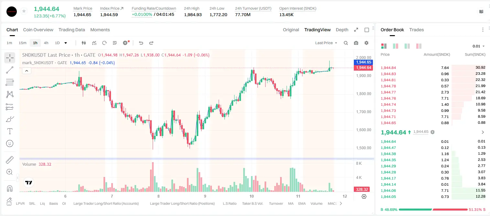Switch to the Trades tab
The image size is (490, 216).
click(x=417, y=30)
